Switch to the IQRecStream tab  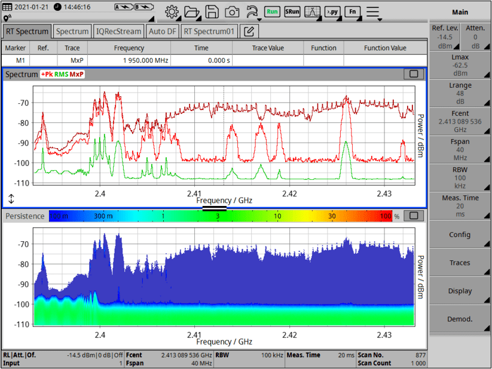pyautogui.click(x=119, y=31)
